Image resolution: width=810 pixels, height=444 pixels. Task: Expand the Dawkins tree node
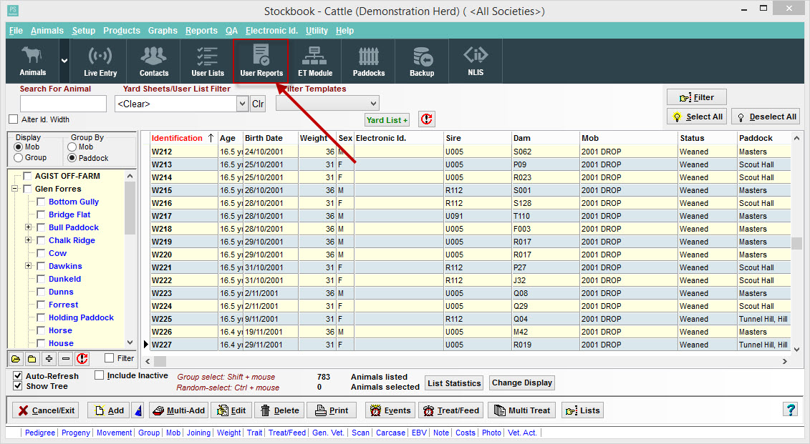(29, 266)
